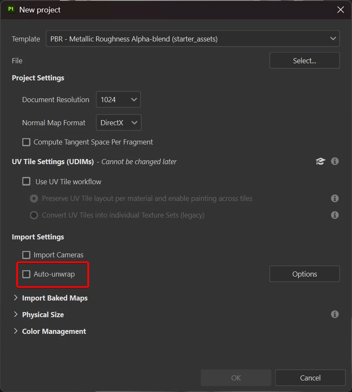
Task: Close the New project dialog
Action: tap(340, 10)
